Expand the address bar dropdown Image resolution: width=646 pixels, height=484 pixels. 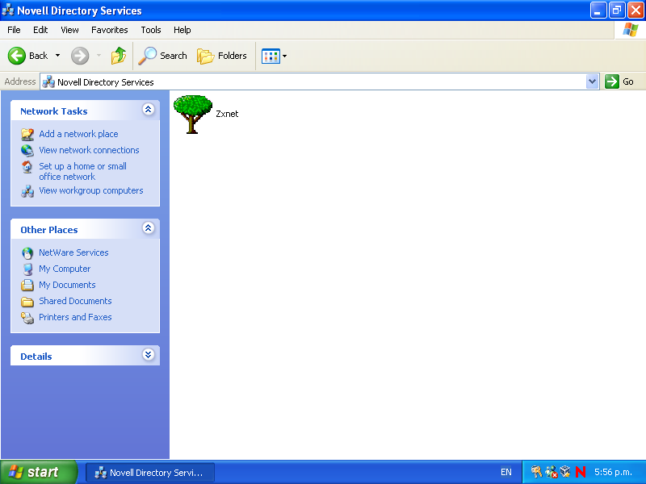click(593, 81)
